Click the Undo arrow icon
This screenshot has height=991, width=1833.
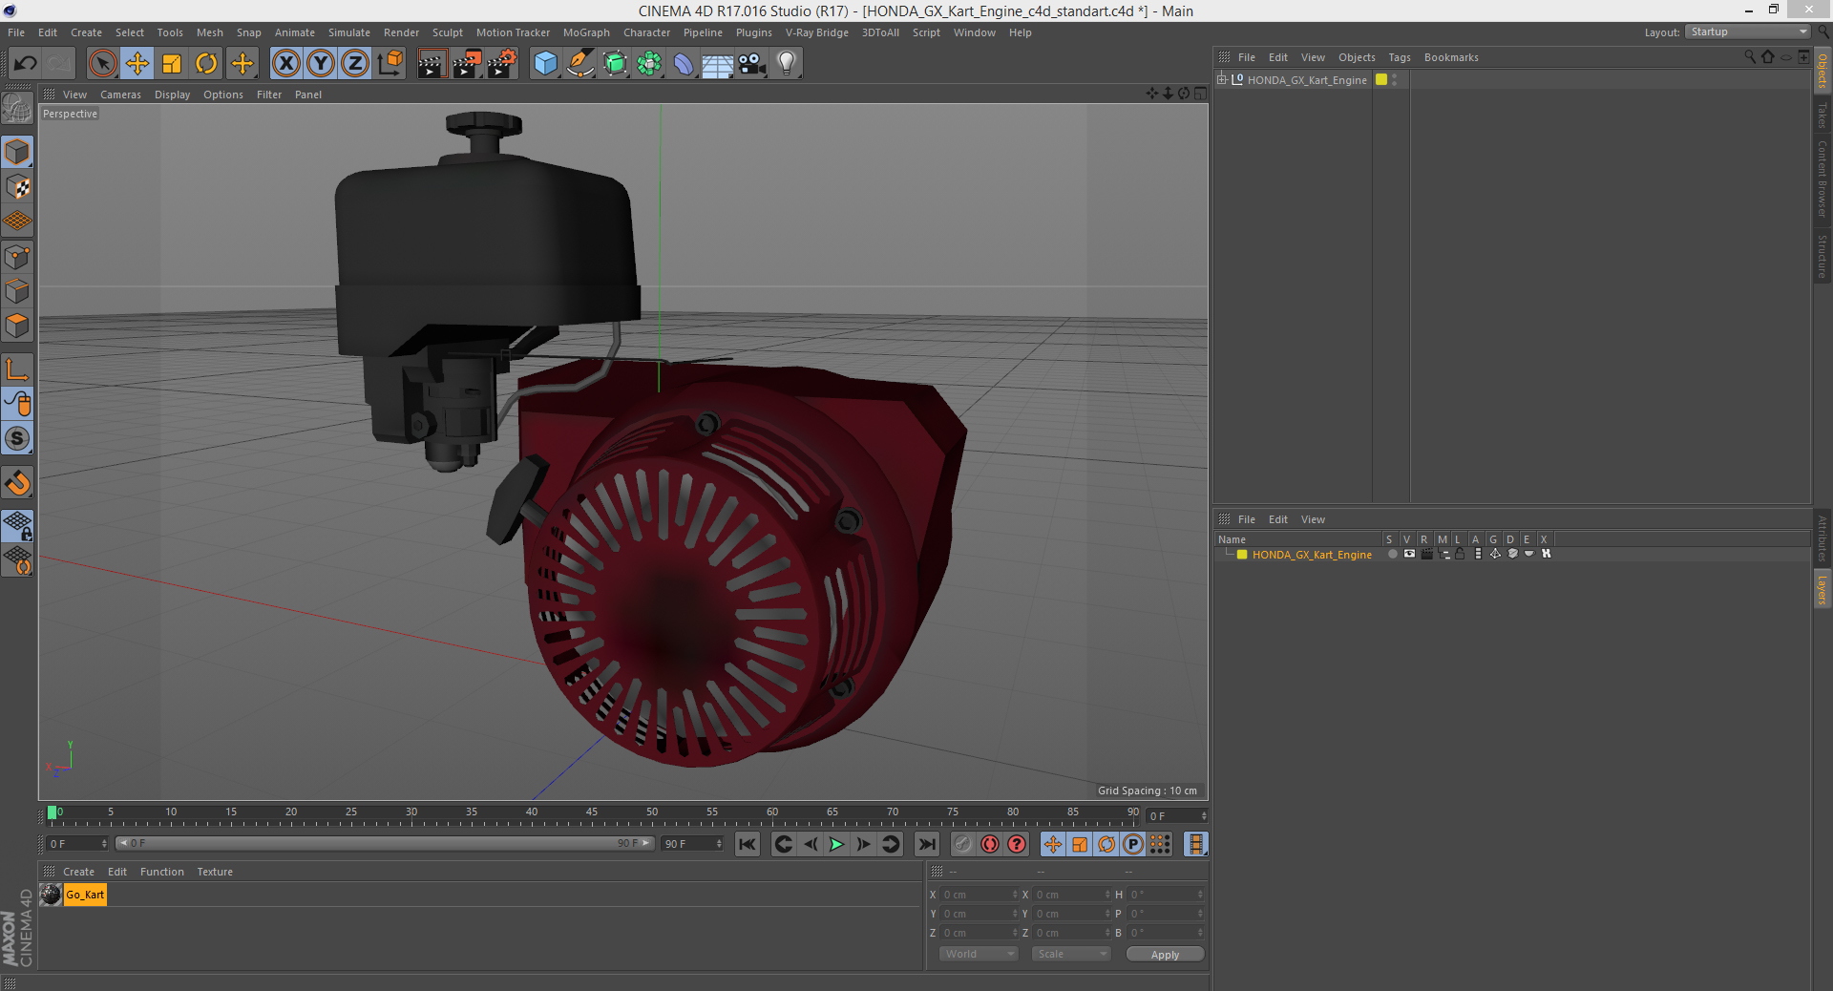(25, 64)
